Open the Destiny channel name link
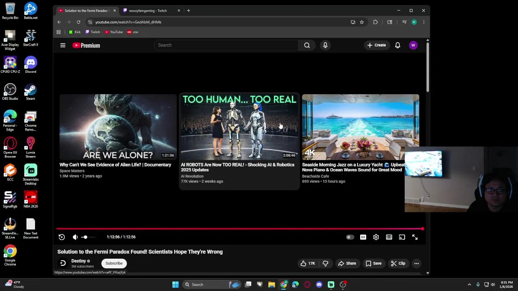518x291 pixels. point(79,261)
